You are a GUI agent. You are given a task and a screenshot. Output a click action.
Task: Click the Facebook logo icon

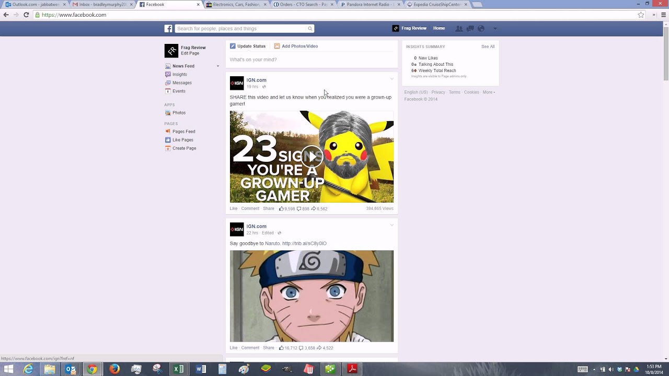pyautogui.click(x=168, y=29)
